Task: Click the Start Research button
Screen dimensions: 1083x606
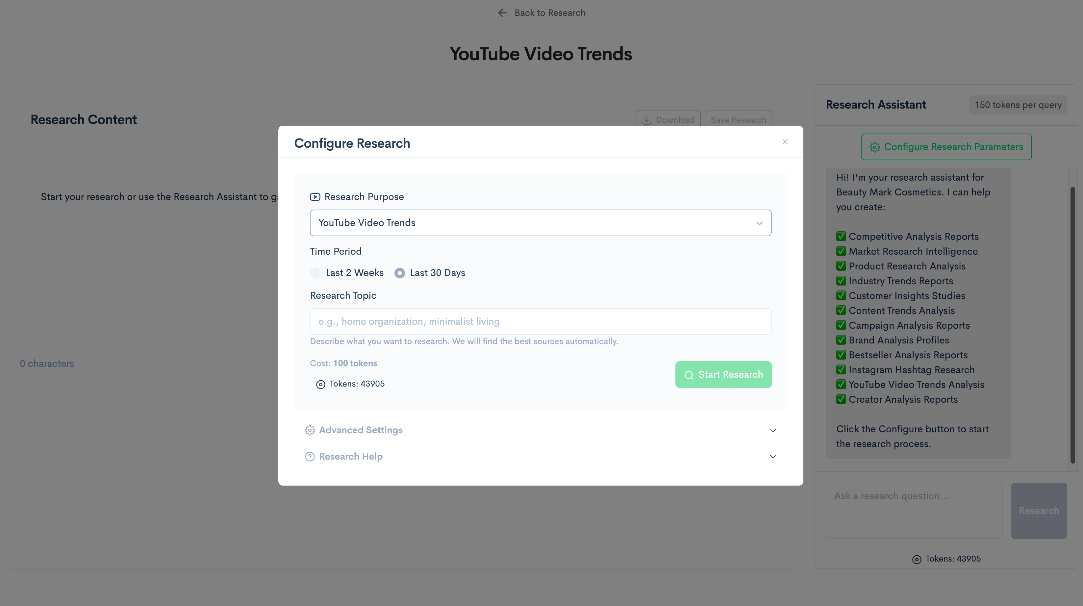Action: pos(723,375)
